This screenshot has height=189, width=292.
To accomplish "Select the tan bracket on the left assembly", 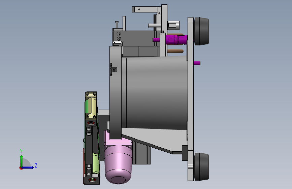I will 91,105.
